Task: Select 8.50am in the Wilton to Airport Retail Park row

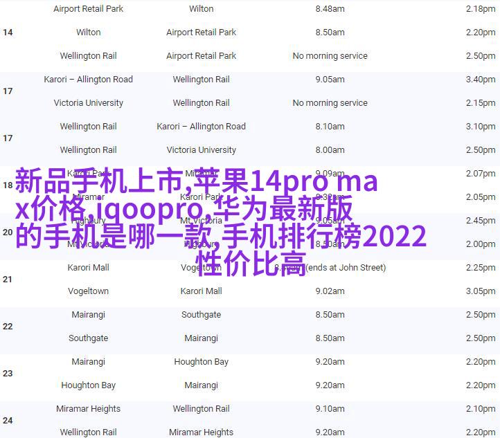Action: pyautogui.click(x=330, y=32)
